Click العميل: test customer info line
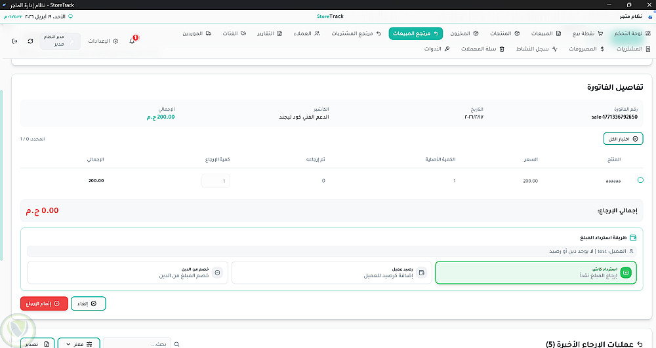This screenshot has height=348, width=656. coord(332,251)
